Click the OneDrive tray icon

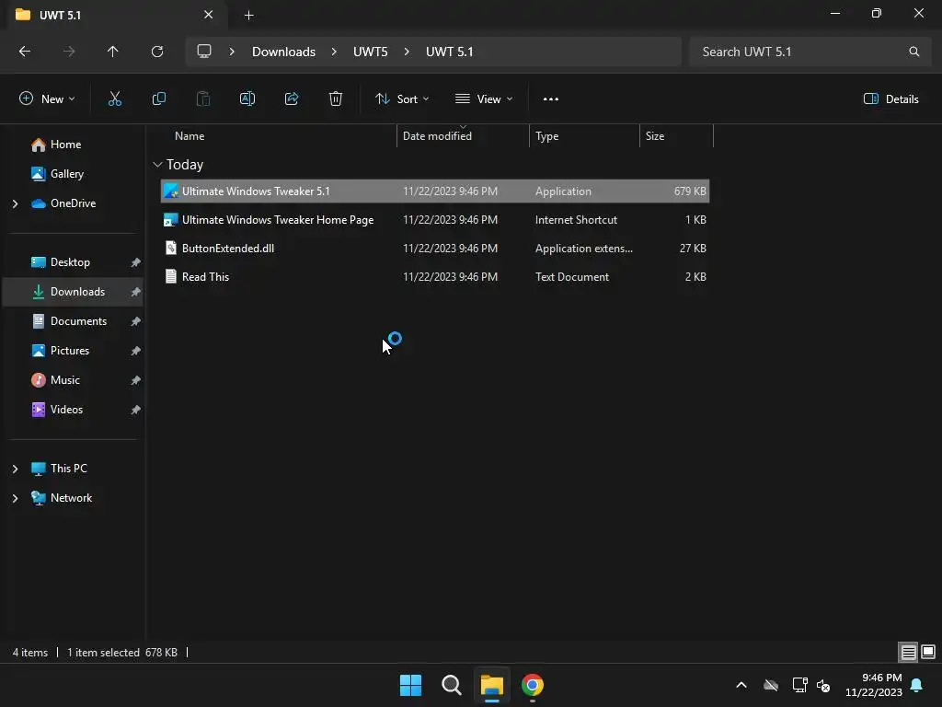pos(771,685)
